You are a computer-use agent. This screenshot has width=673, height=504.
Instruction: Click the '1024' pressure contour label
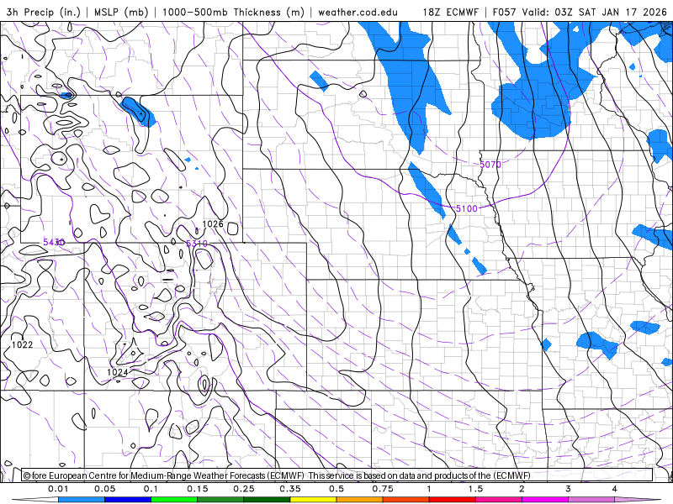[117, 372]
